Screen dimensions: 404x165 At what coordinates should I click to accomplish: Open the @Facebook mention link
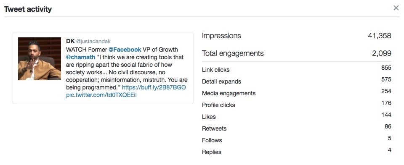tap(125, 50)
